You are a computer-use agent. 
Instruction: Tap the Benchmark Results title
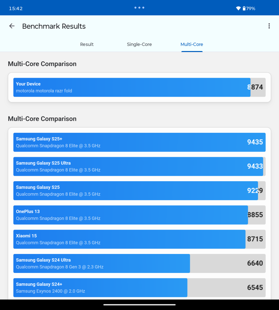(x=54, y=26)
